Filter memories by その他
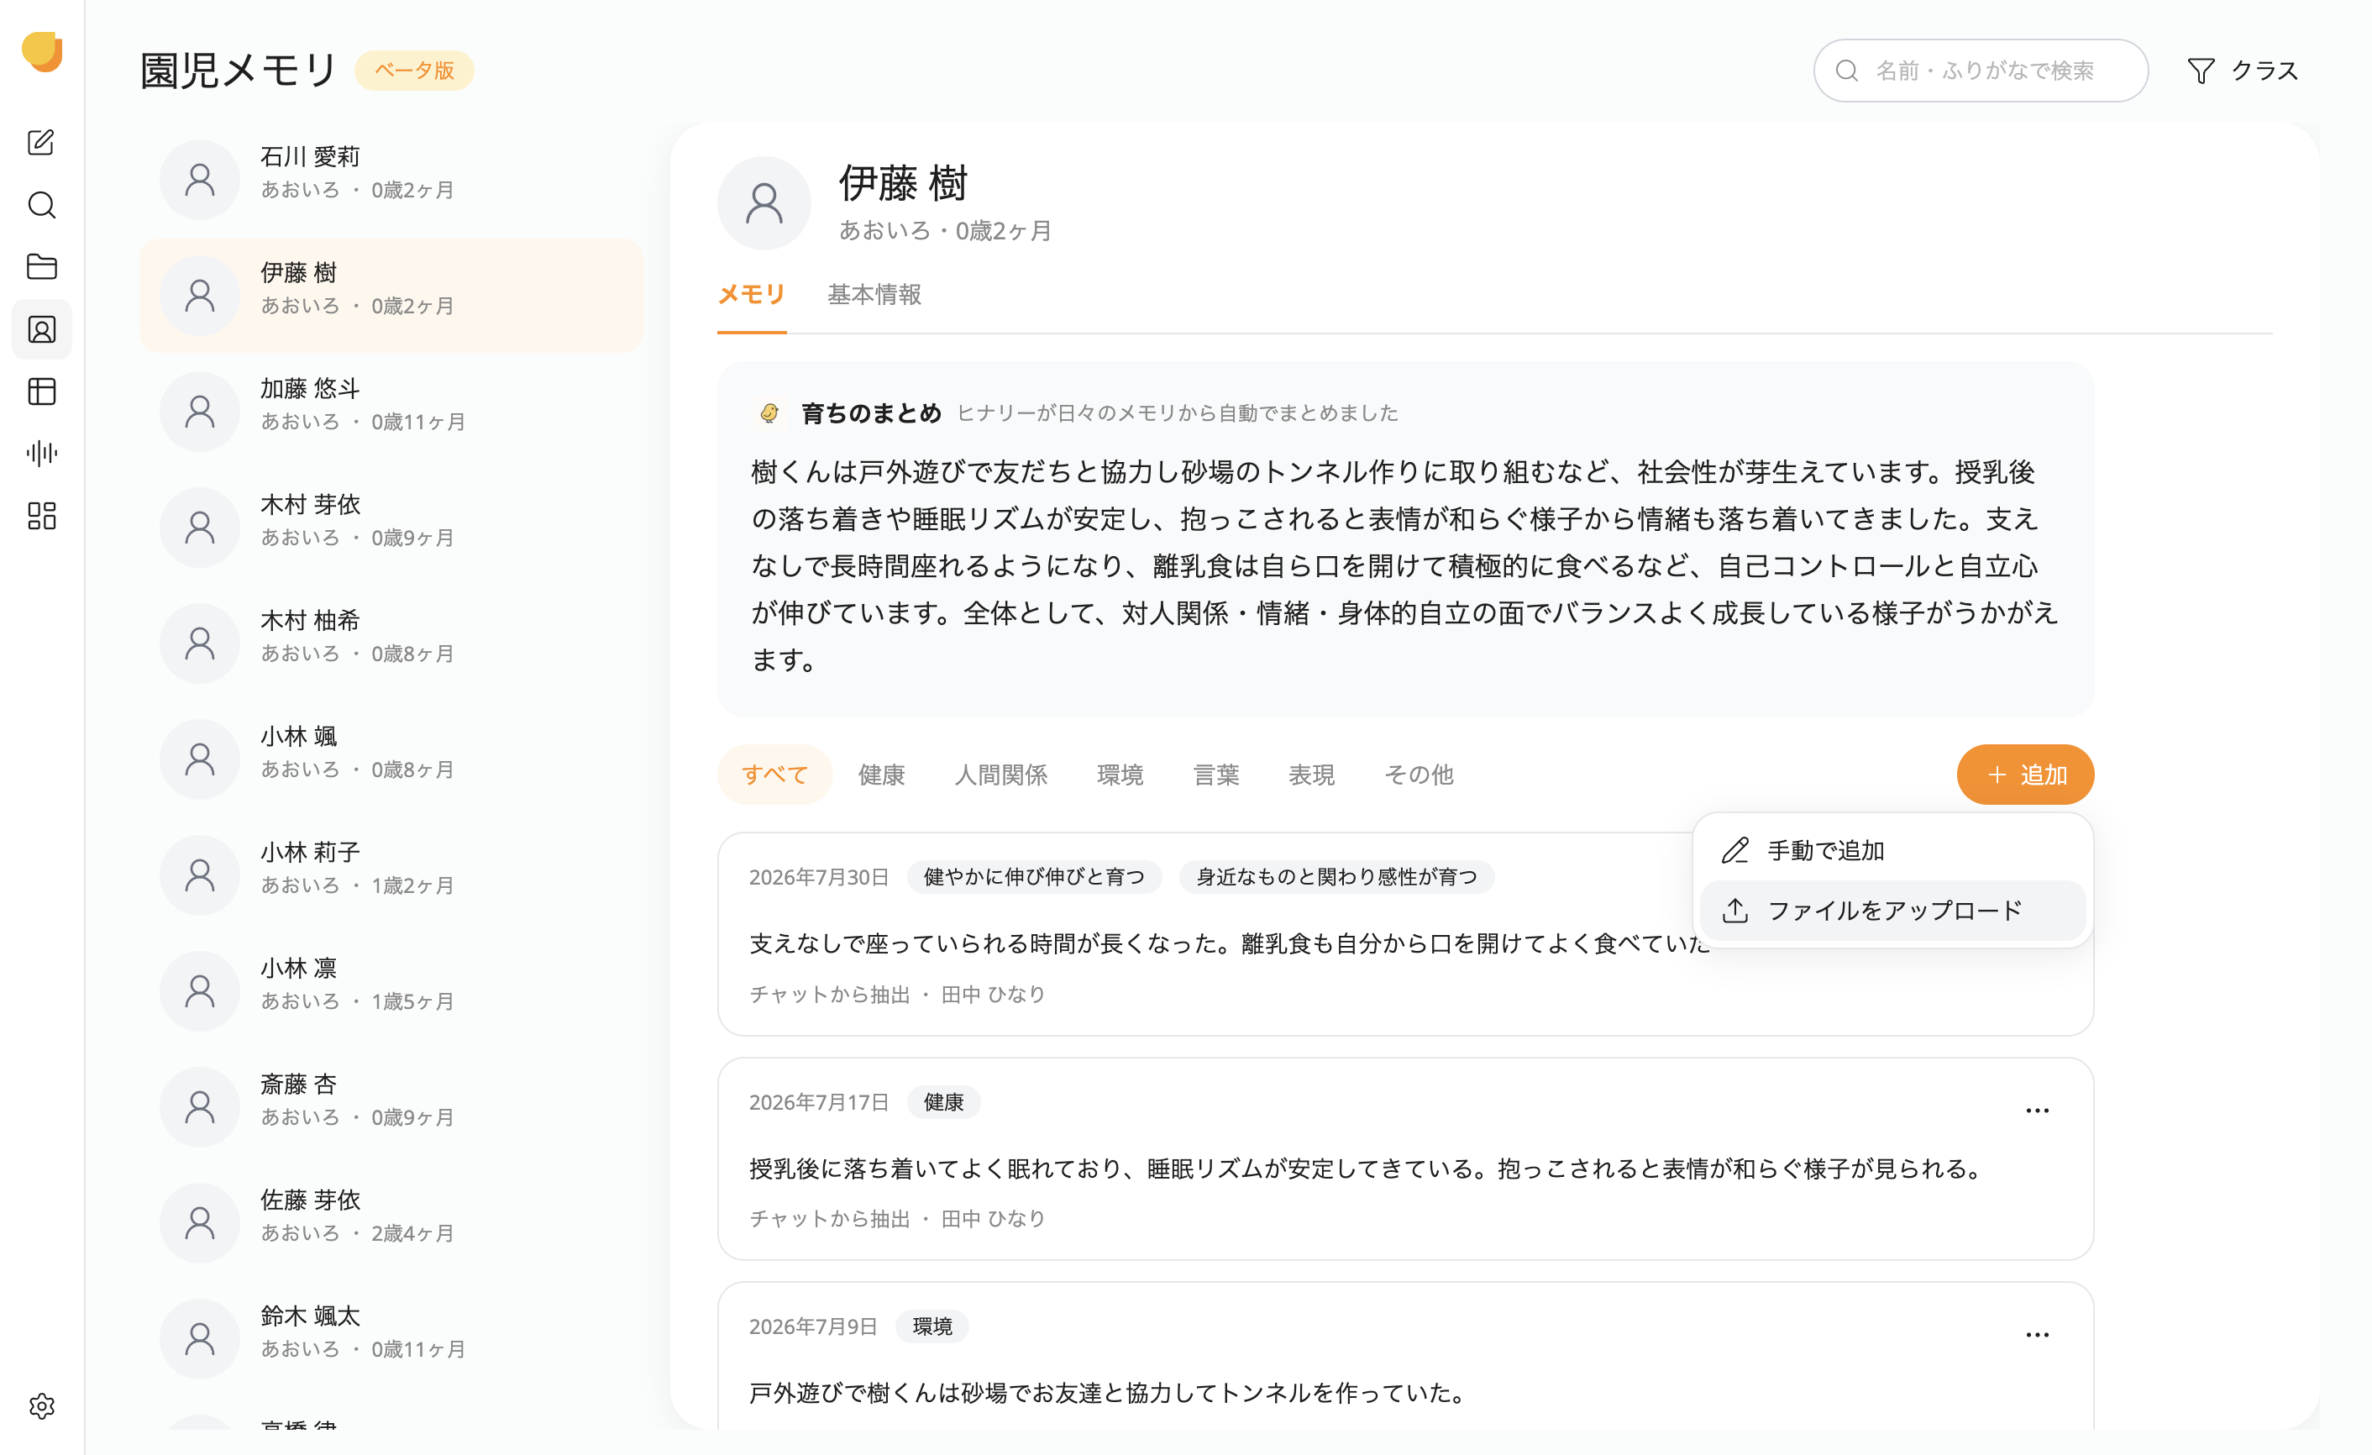The width and height of the screenshot is (2372, 1455). [x=1418, y=775]
